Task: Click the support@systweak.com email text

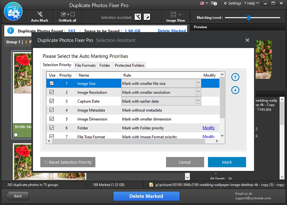Action: [253, 198]
